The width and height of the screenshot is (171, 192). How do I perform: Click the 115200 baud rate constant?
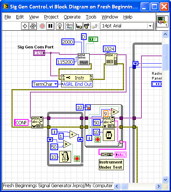point(65,62)
